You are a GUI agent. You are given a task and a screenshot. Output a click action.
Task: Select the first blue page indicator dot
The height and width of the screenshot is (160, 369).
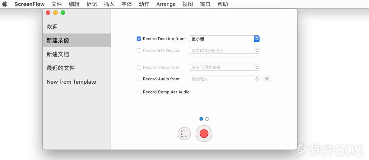click(x=201, y=119)
